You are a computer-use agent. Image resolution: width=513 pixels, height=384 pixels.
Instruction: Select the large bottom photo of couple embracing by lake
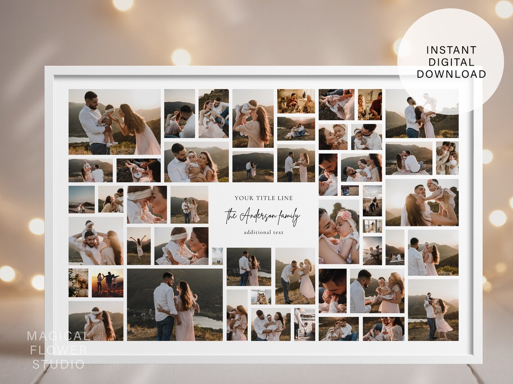[175, 305]
